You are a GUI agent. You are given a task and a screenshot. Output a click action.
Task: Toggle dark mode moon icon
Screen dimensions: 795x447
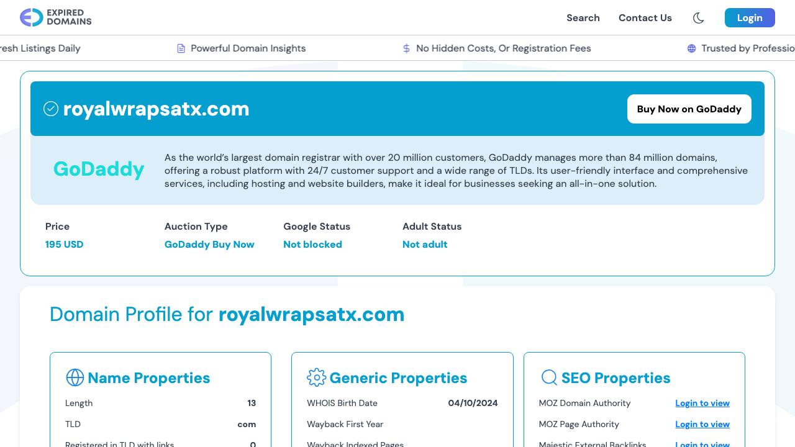coord(698,18)
